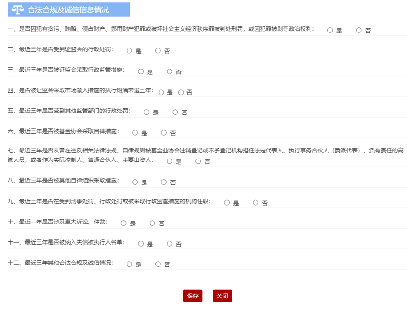Choose 否 for question 九 on 机构任职
This screenshot has height=311, width=407.
(255, 202)
